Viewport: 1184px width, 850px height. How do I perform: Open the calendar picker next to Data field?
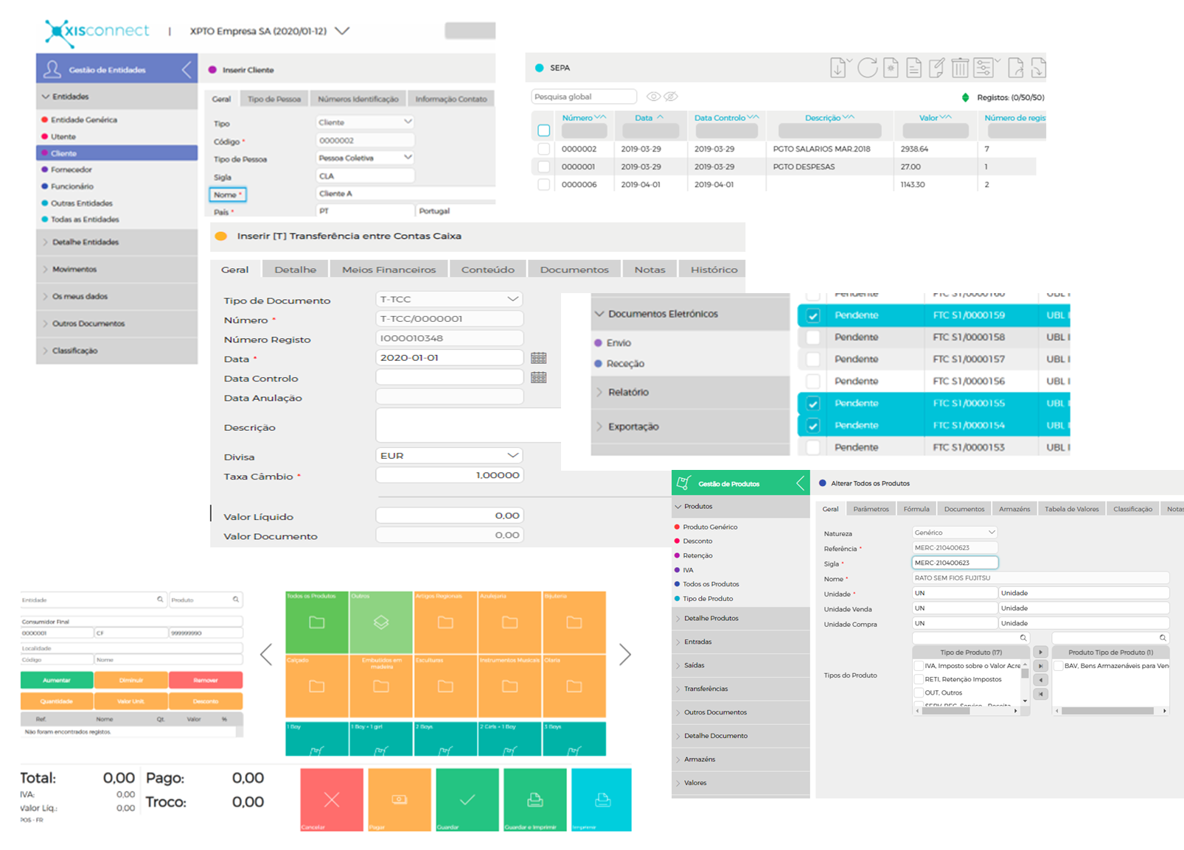coord(539,358)
